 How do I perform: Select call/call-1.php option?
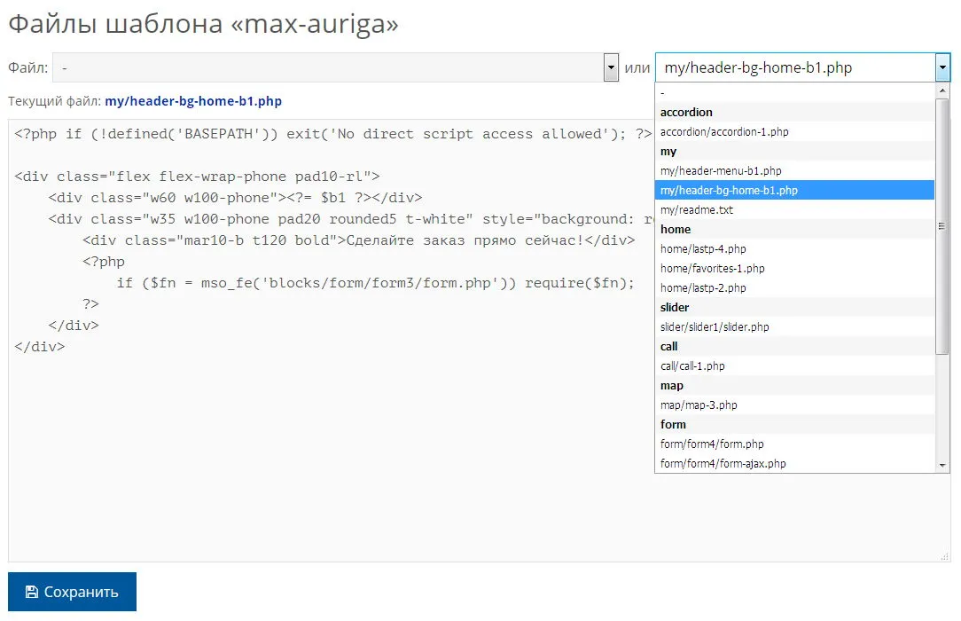[692, 366]
